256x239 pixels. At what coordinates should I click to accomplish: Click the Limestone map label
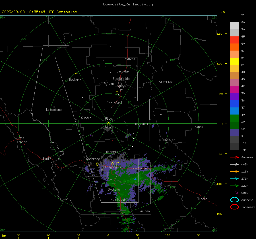pyautogui.click(x=54, y=110)
